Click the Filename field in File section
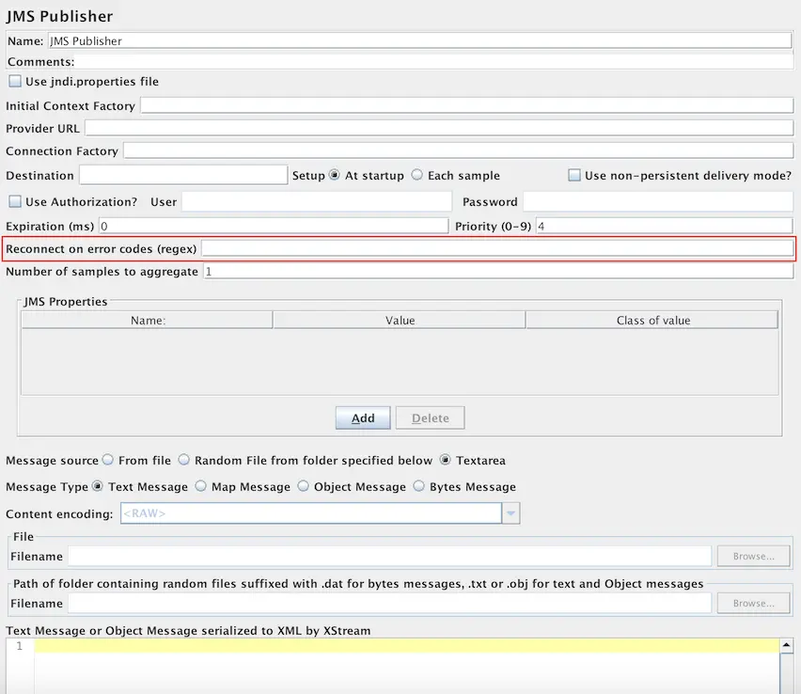Viewport: 801px width, 694px height. [390, 556]
